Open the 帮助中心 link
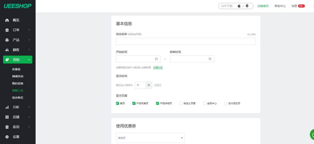This screenshot has width=314, height=144. click(280, 6)
